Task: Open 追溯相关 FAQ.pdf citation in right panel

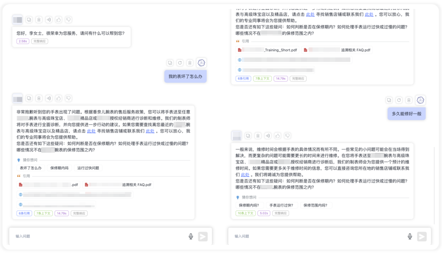Action: coord(337,50)
